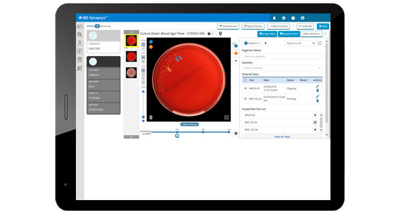The height and width of the screenshot is (214, 400).
Task: Switch to isolate 2 orange tab
Action: tap(236, 52)
